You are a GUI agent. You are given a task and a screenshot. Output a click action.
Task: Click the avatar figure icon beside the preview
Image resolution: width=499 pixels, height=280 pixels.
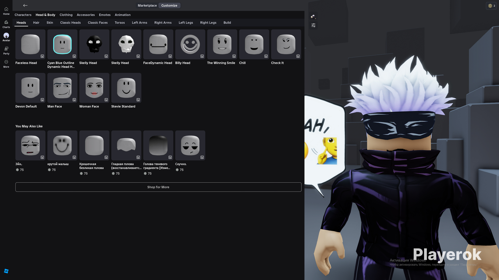coord(313,17)
